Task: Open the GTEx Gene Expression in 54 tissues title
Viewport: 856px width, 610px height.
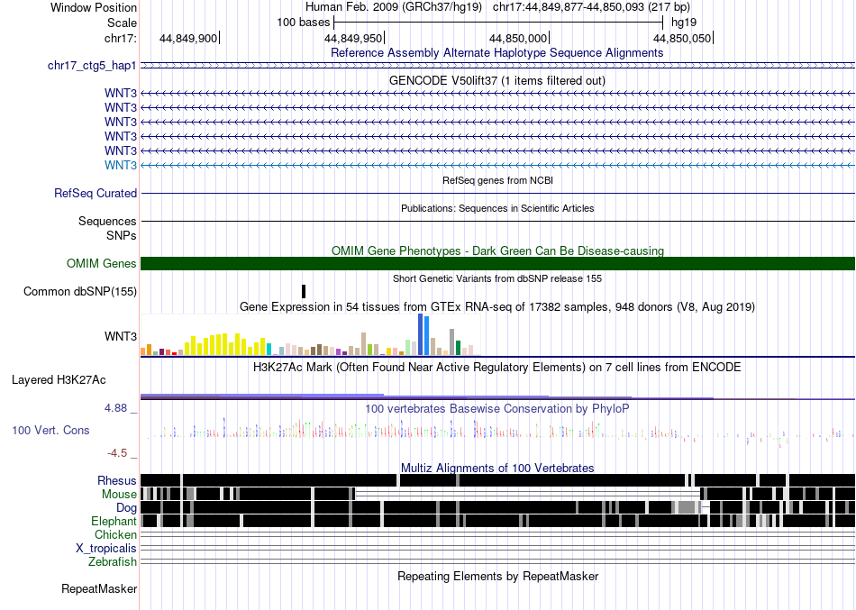Action: point(497,307)
